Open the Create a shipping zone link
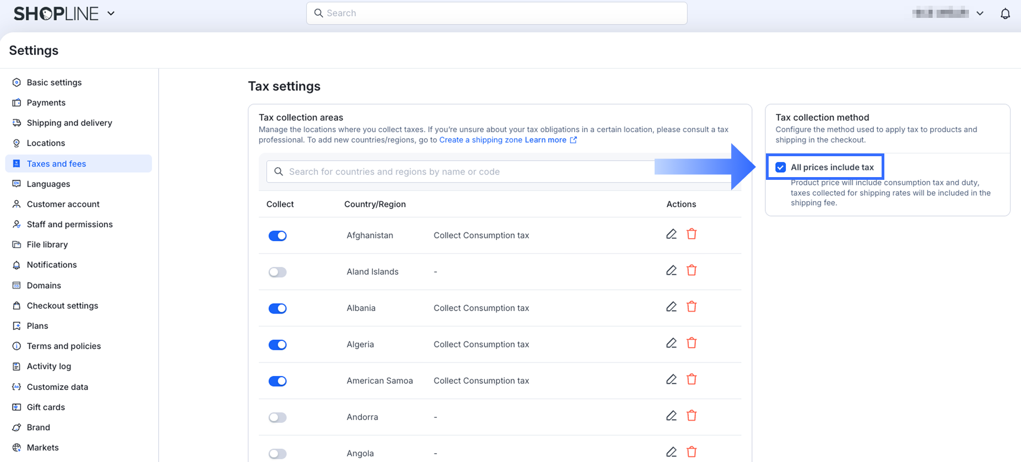This screenshot has width=1021, height=462. click(x=480, y=140)
